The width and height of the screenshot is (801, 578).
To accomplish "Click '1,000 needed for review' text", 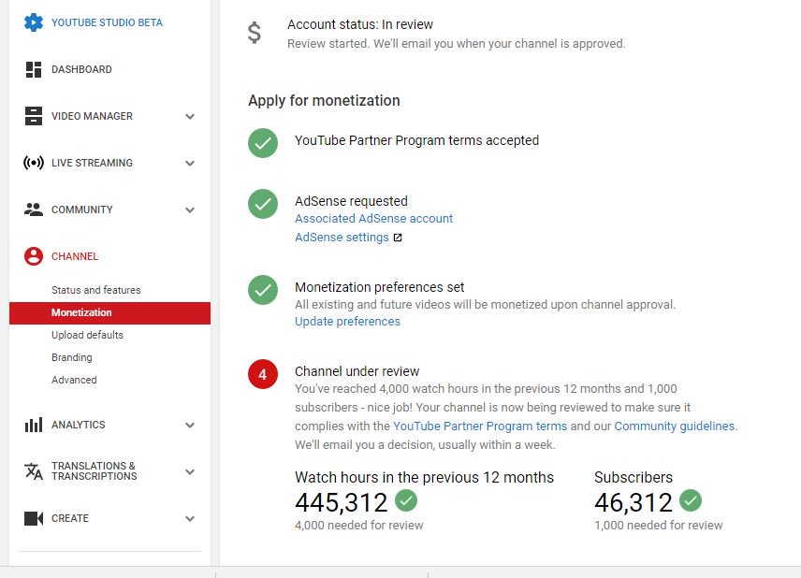I will click(659, 526).
